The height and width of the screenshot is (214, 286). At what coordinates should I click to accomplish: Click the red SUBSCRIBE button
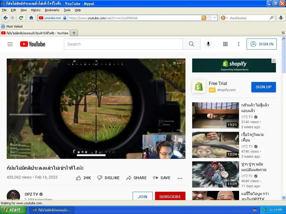(x=170, y=196)
